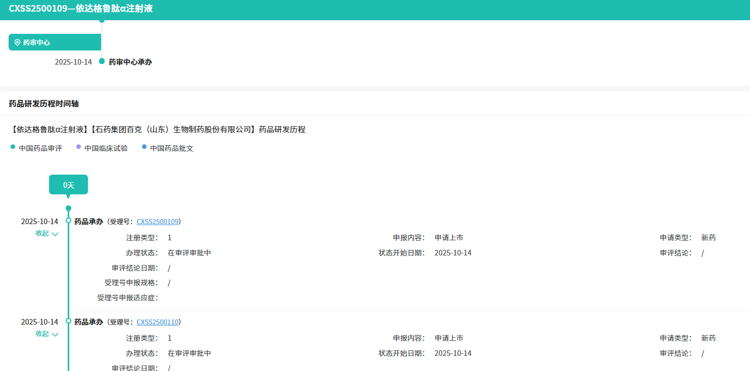Viewport: 750px width, 371px height.
Task: Click the 0天 duration badge
Action: tap(68, 185)
